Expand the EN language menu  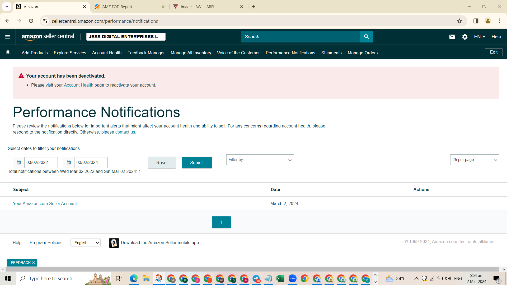[480, 37]
